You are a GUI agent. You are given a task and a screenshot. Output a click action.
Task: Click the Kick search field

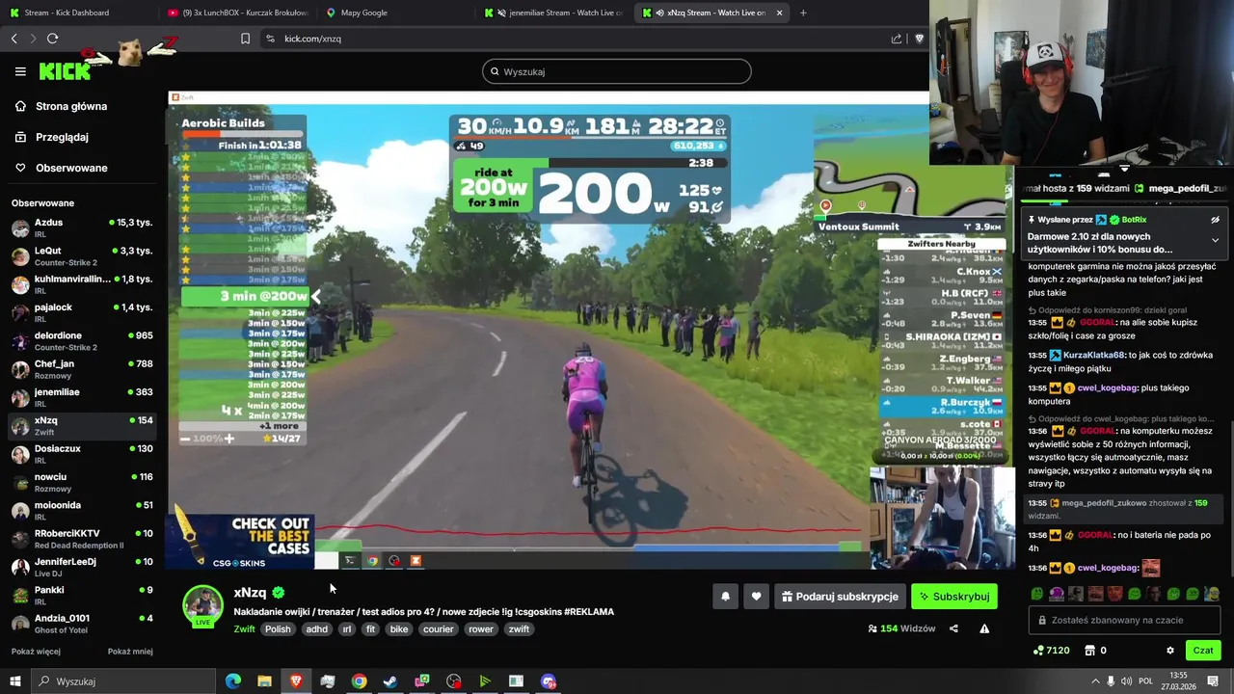coord(617,71)
